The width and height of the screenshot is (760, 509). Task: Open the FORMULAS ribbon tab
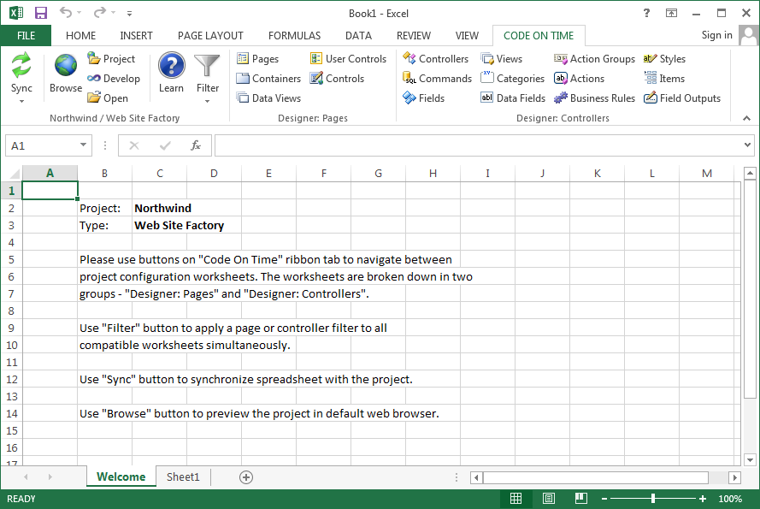pyautogui.click(x=294, y=36)
